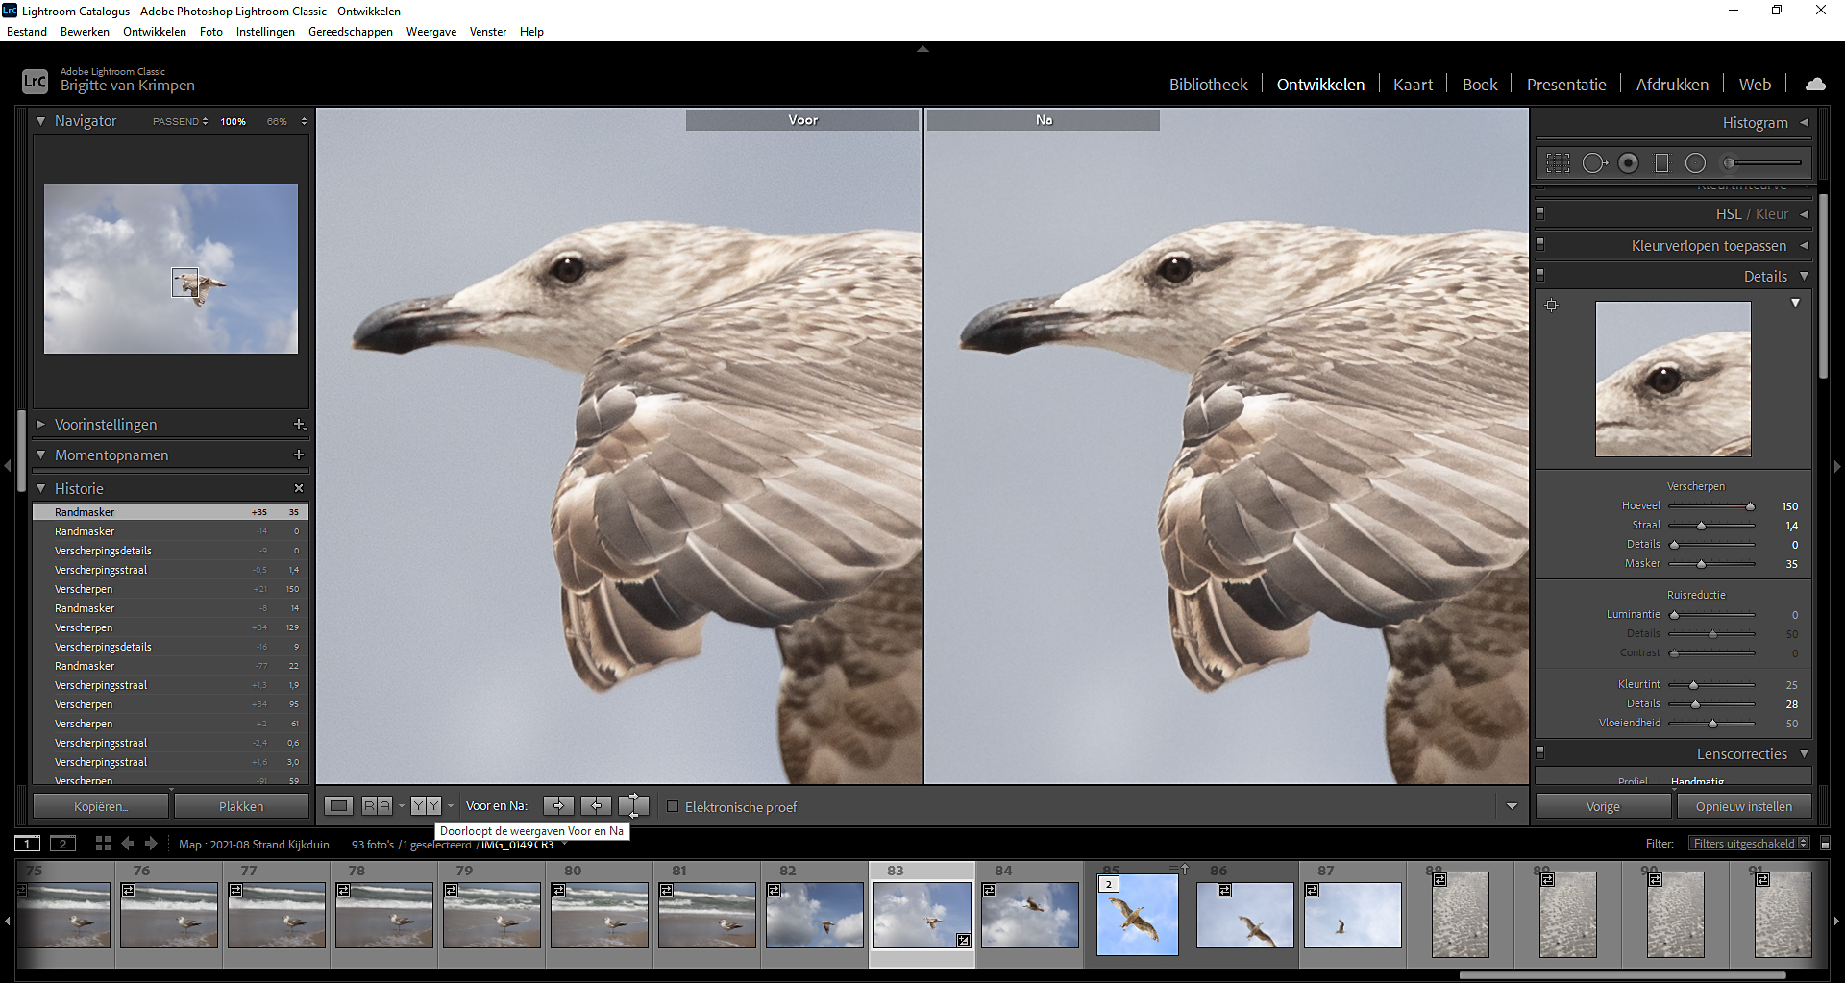Toggle the HSL / Kleur panel switch

[1540, 213]
